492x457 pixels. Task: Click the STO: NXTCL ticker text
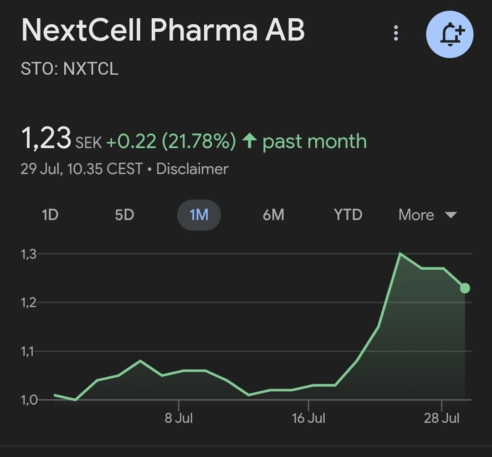[x=70, y=69]
